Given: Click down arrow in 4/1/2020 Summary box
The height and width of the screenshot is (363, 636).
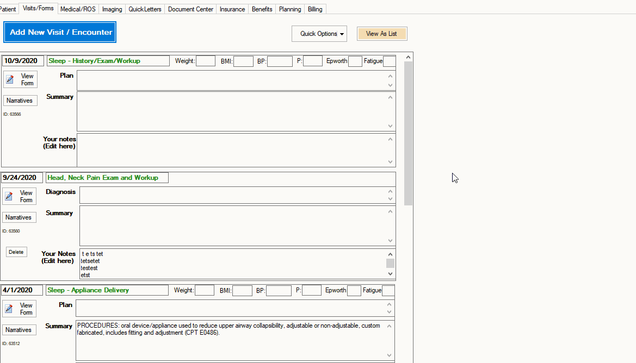Looking at the screenshot, I should click(389, 355).
